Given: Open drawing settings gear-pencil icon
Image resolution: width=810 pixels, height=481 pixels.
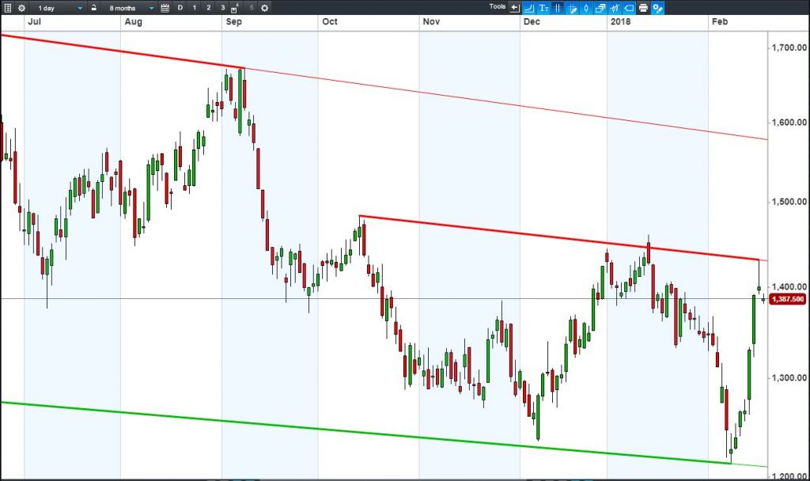Looking at the screenshot, I should click(x=657, y=8).
